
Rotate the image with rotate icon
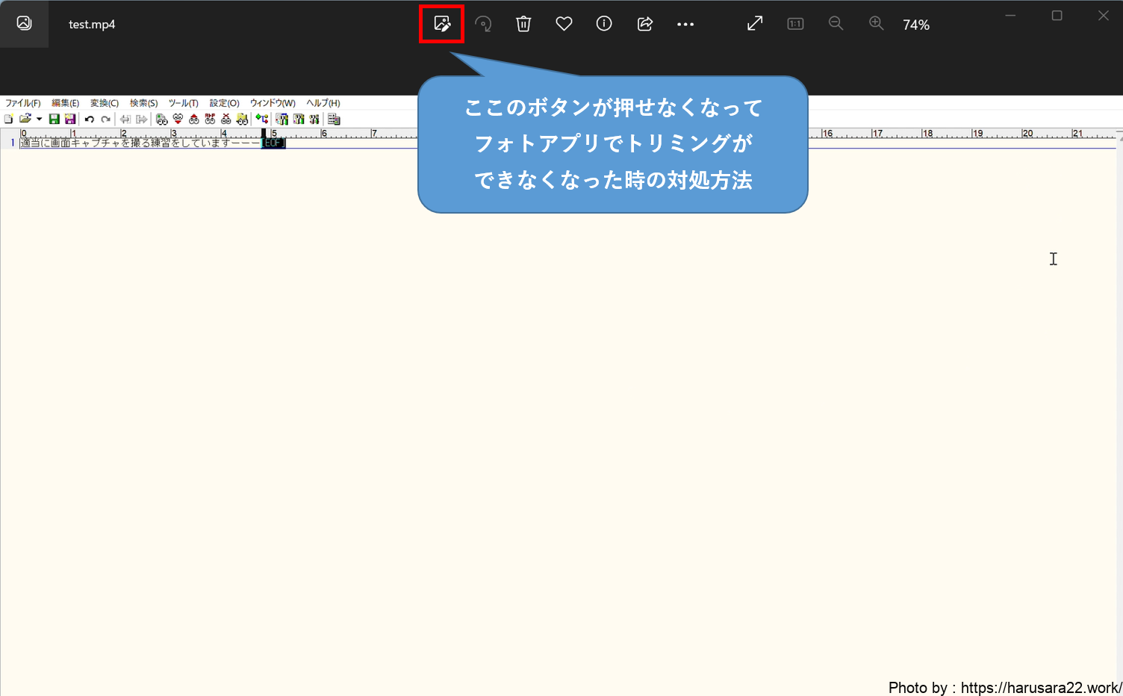point(483,24)
